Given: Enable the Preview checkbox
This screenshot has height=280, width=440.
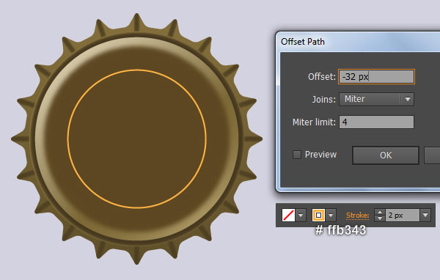Looking at the screenshot, I should point(297,155).
